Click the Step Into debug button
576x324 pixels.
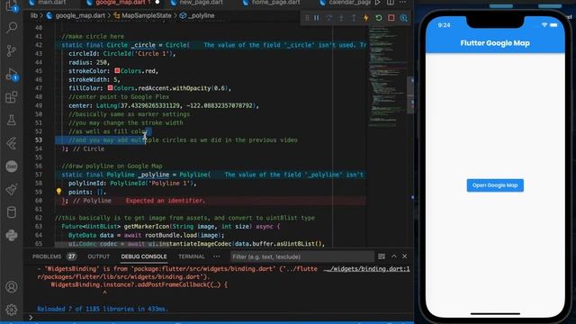341,18
